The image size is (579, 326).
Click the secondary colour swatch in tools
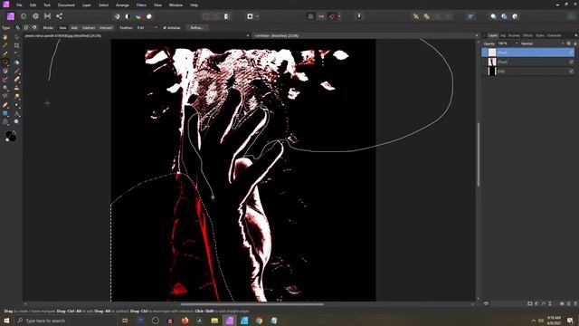coord(13,139)
